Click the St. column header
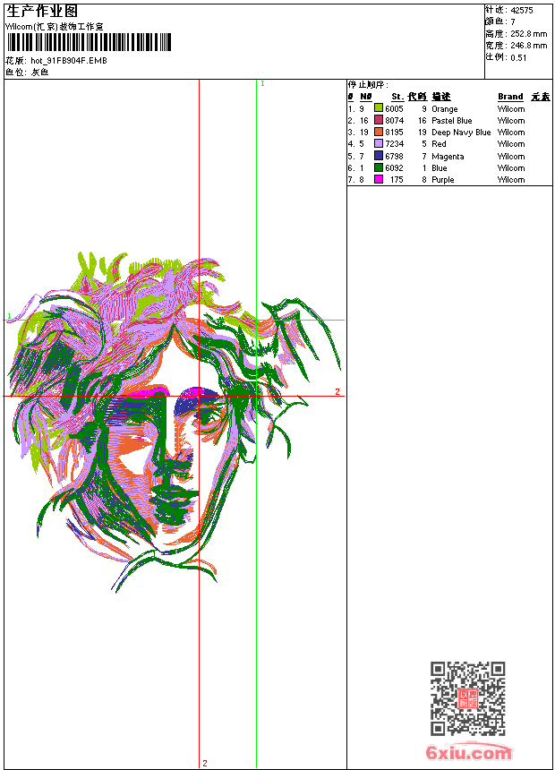Viewport: 555px width, 770px height. (x=397, y=97)
